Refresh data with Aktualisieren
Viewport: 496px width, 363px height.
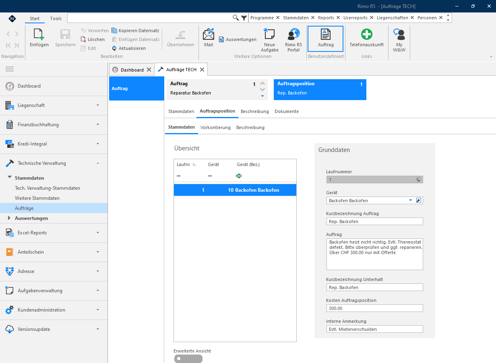[128, 48]
